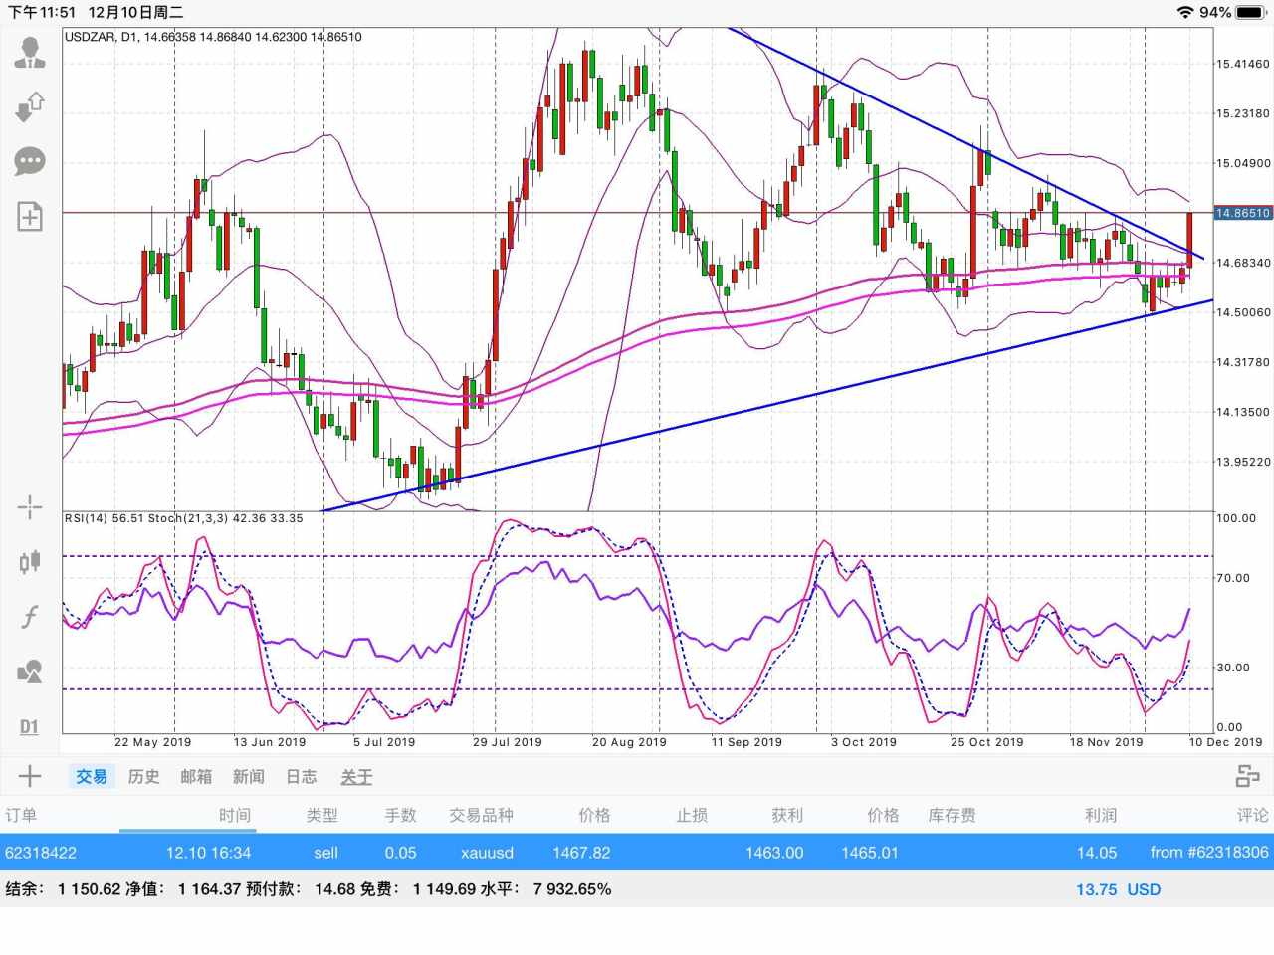Image resolution: width=1274 pixels, height=955 pixels.
Task: Tap the current price tag 14.86510
Action: (1243, 213)
